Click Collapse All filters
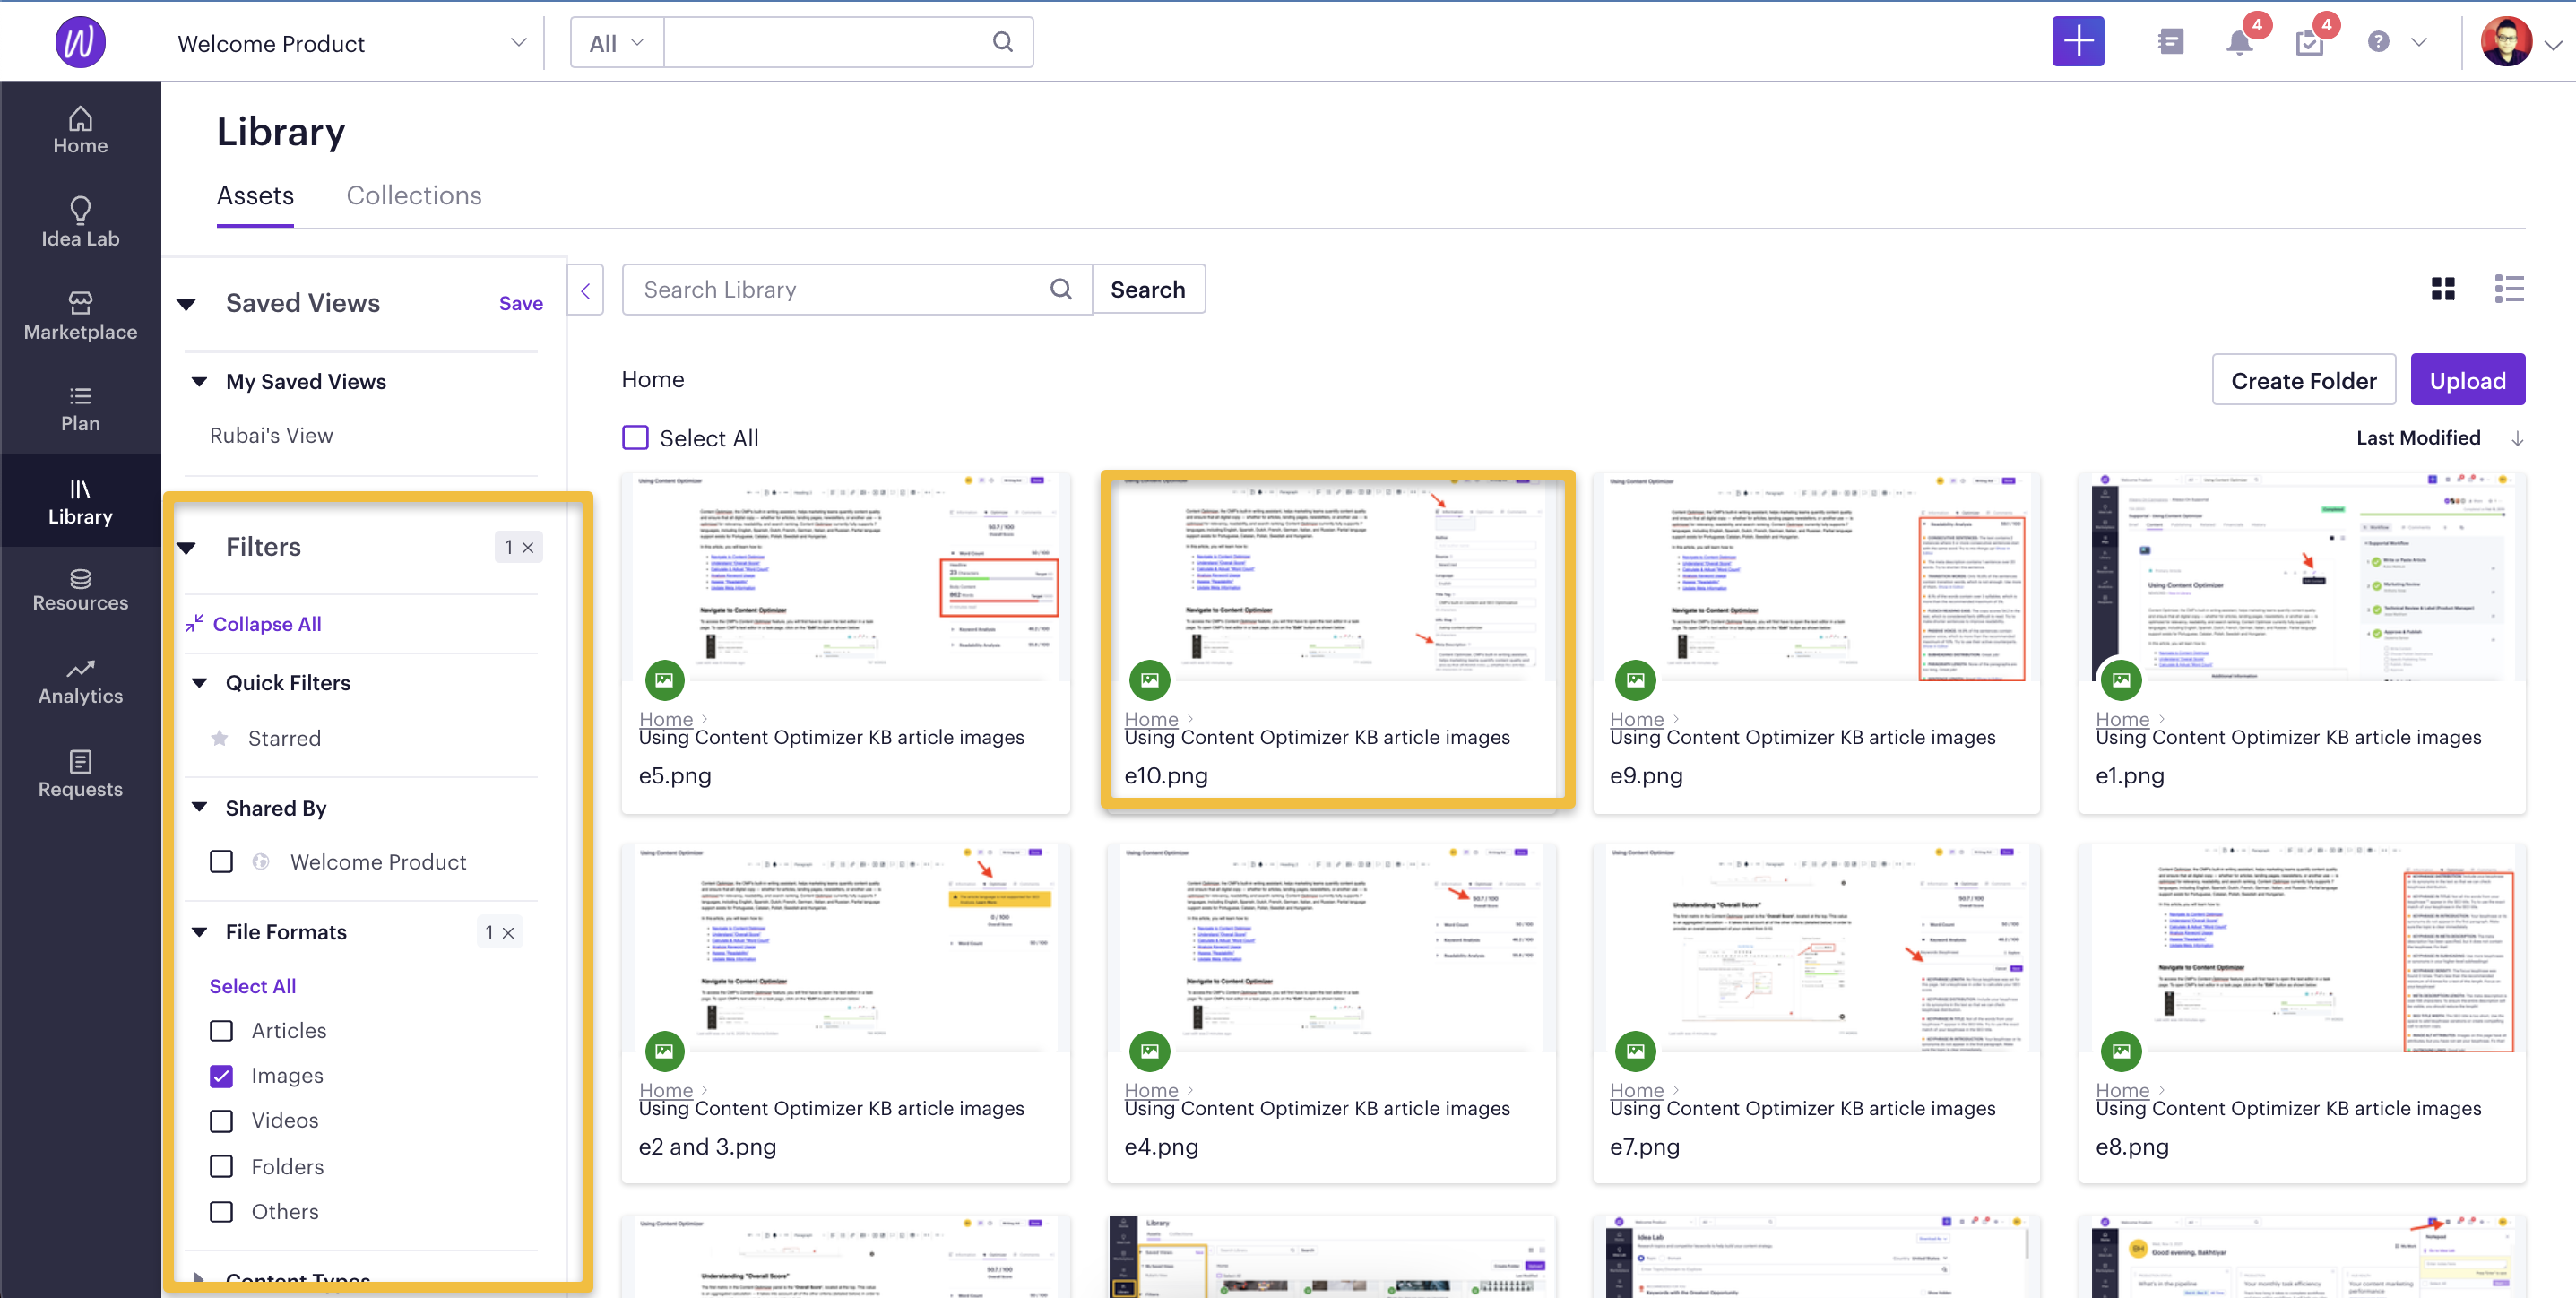The height and width of the screenshot is (1298, 2576). pos(253,623)
